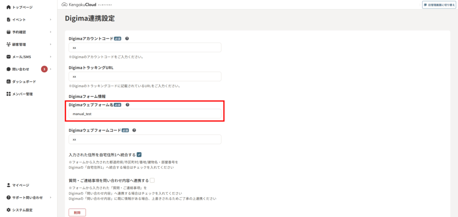Focus the Digimaウェブフォームコード input field
The height and width of the screenshot is (217, 458).
click(145, 139)
